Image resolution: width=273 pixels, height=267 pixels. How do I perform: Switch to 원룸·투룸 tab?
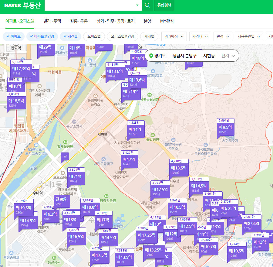click(79, 21)
